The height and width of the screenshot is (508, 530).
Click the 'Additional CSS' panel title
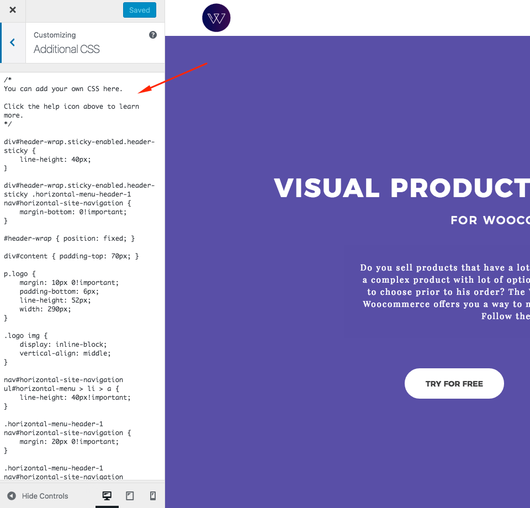[x=67, y=49]
